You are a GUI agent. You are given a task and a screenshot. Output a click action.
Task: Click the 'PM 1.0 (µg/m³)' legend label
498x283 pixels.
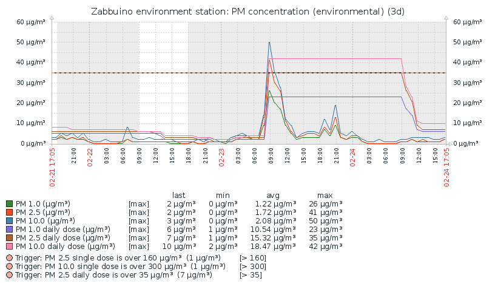tap(43, 204)
